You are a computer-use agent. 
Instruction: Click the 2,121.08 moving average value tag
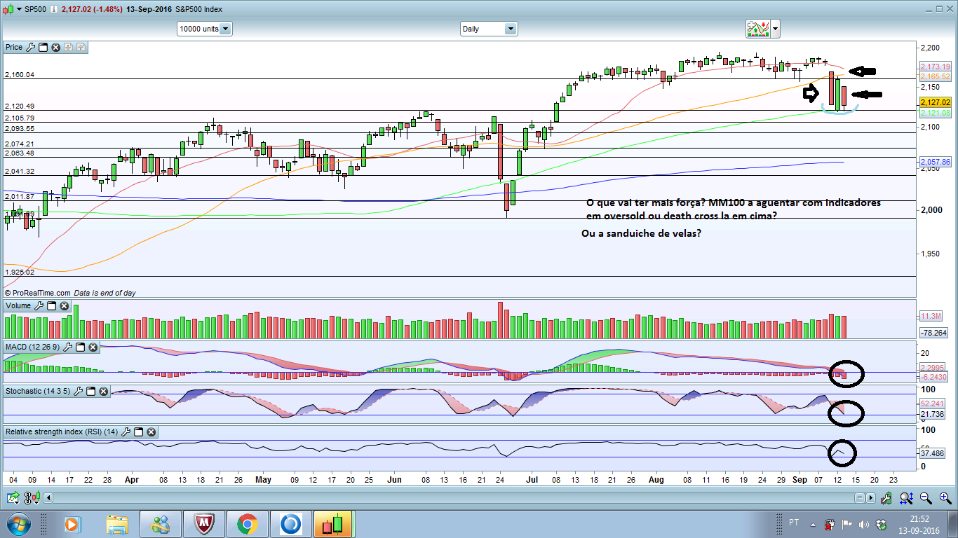point(936,113)
